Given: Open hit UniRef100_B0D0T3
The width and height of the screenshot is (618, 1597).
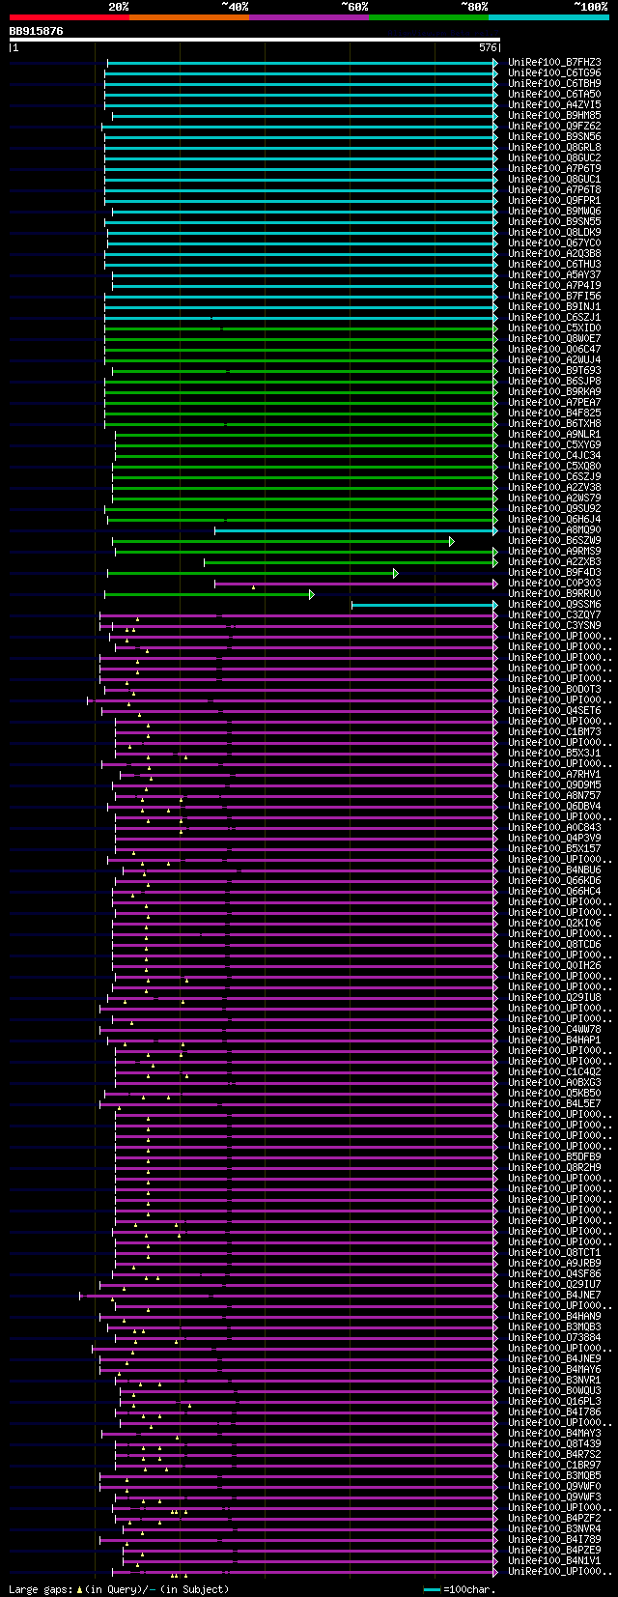Looking at the screenshot, I should (x=554, y=689).
